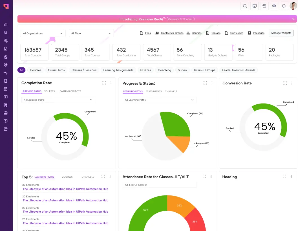Screen dimensions: 298x231
Task: Toggle the Quizzes filter chip
Action: [x=145, y=70]
